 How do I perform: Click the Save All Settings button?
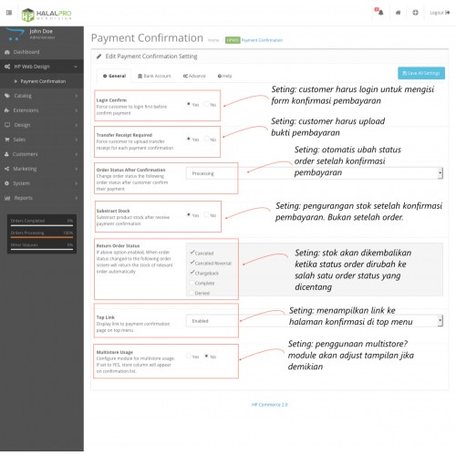[x=421, y=73]
